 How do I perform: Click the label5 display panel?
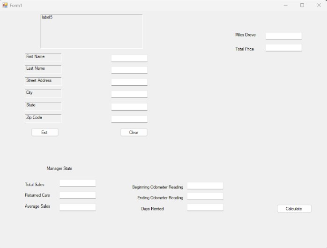(91, 31)
